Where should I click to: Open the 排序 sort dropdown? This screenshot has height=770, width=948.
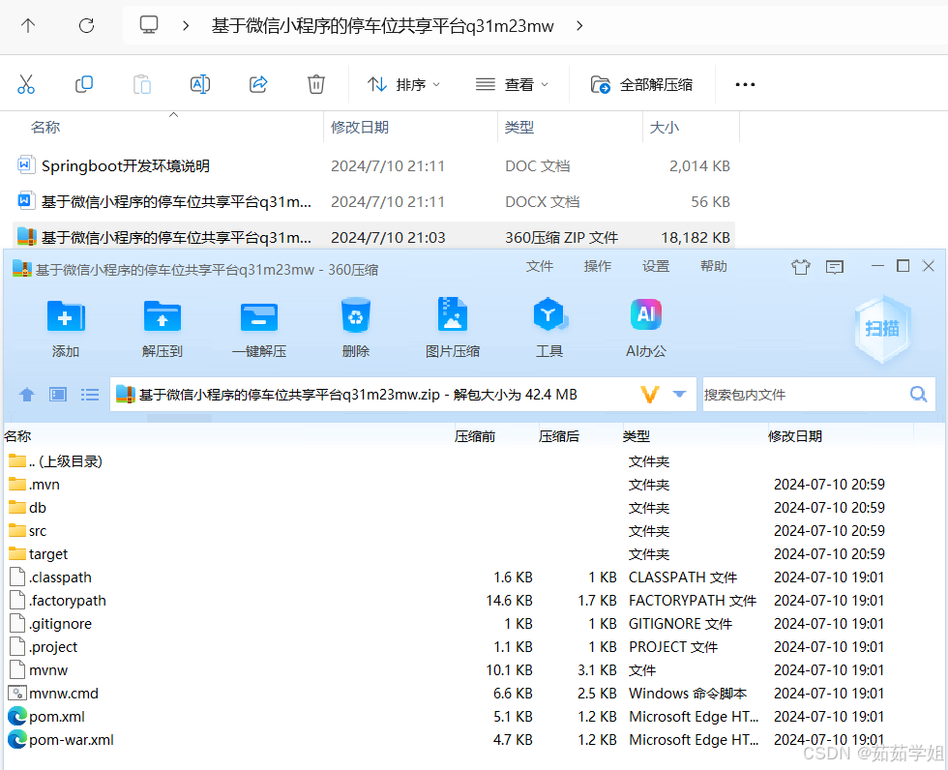pyautogui.click(x=404, y=84)
